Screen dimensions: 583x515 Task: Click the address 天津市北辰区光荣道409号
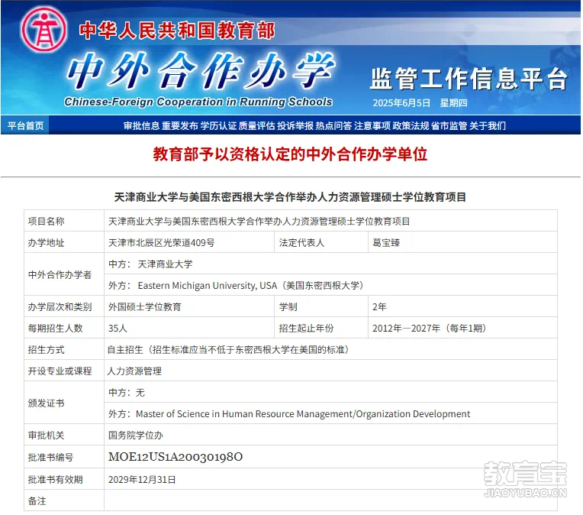point(161,243)
